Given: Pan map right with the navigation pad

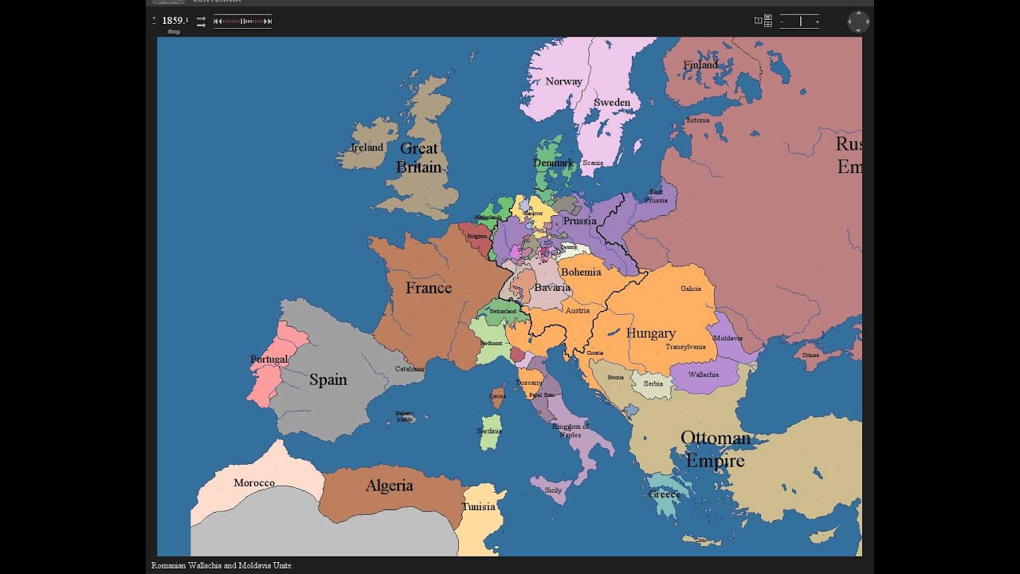Looking at the screenshot, I should point(868,22).
